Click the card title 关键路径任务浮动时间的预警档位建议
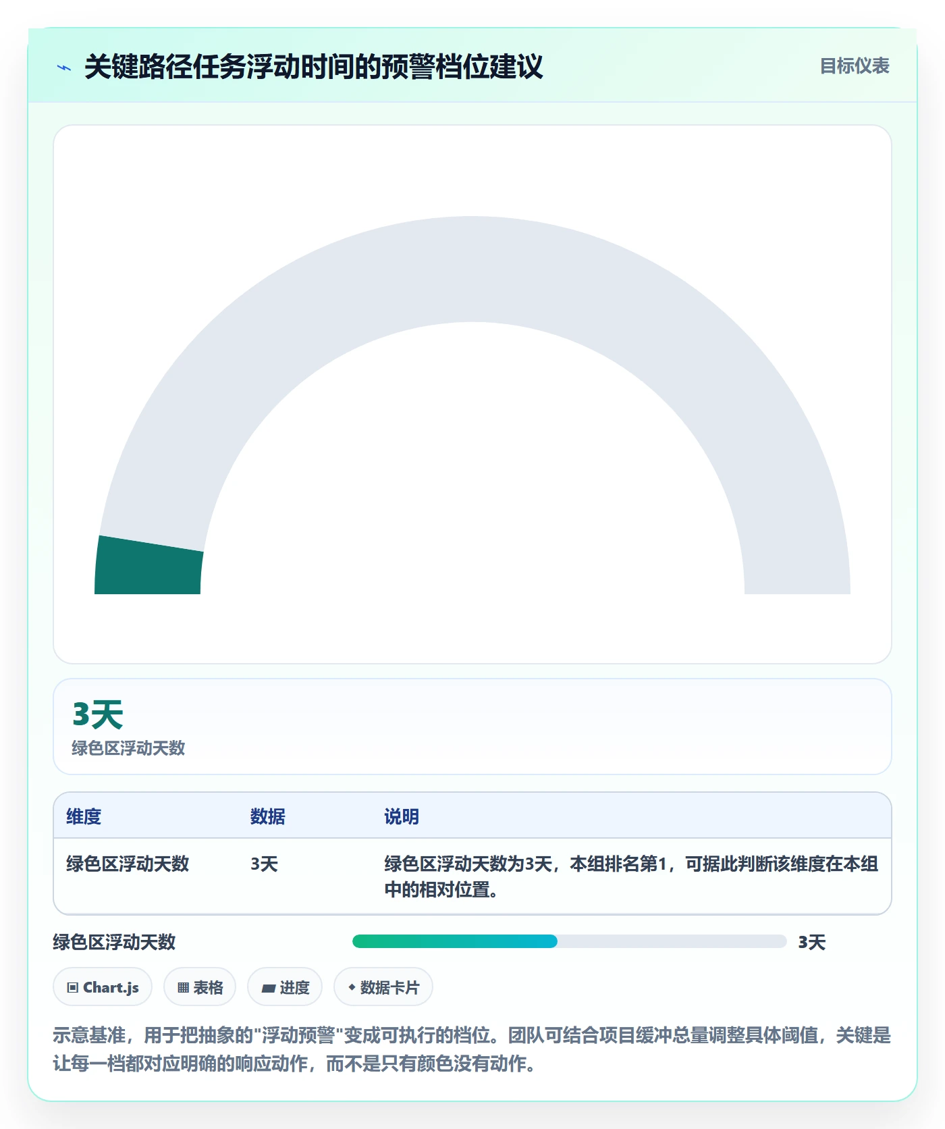Screen dimensions: 945x1129 coord(314,67)
